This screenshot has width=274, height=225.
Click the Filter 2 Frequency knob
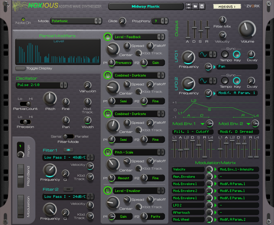pos(50,209)
